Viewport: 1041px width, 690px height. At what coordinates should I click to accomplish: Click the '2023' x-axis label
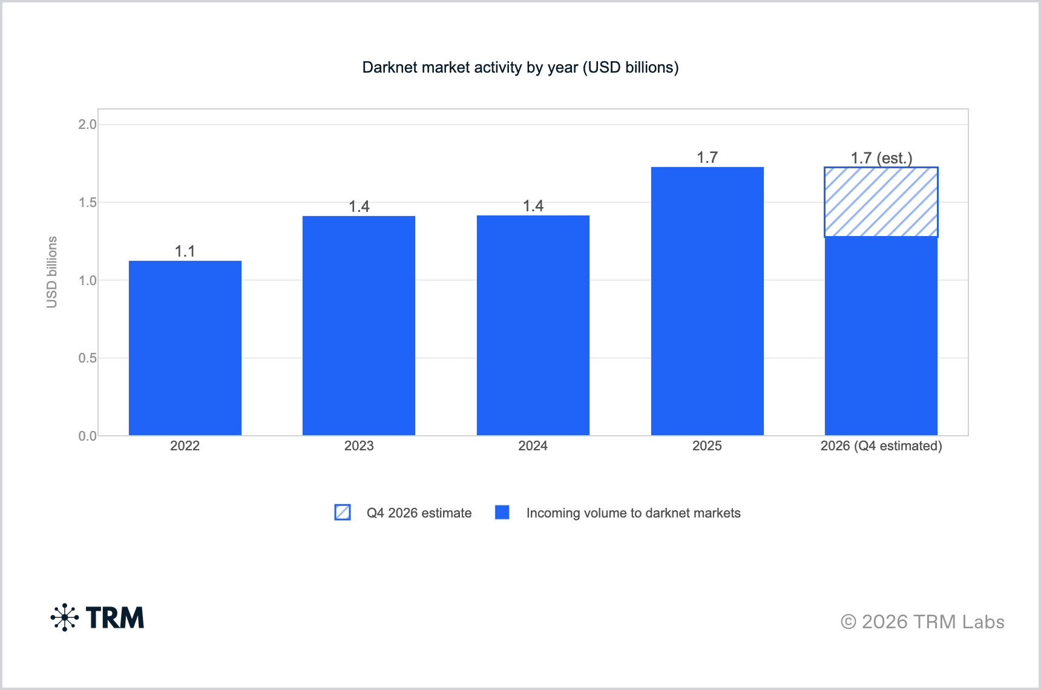[359, 445]
